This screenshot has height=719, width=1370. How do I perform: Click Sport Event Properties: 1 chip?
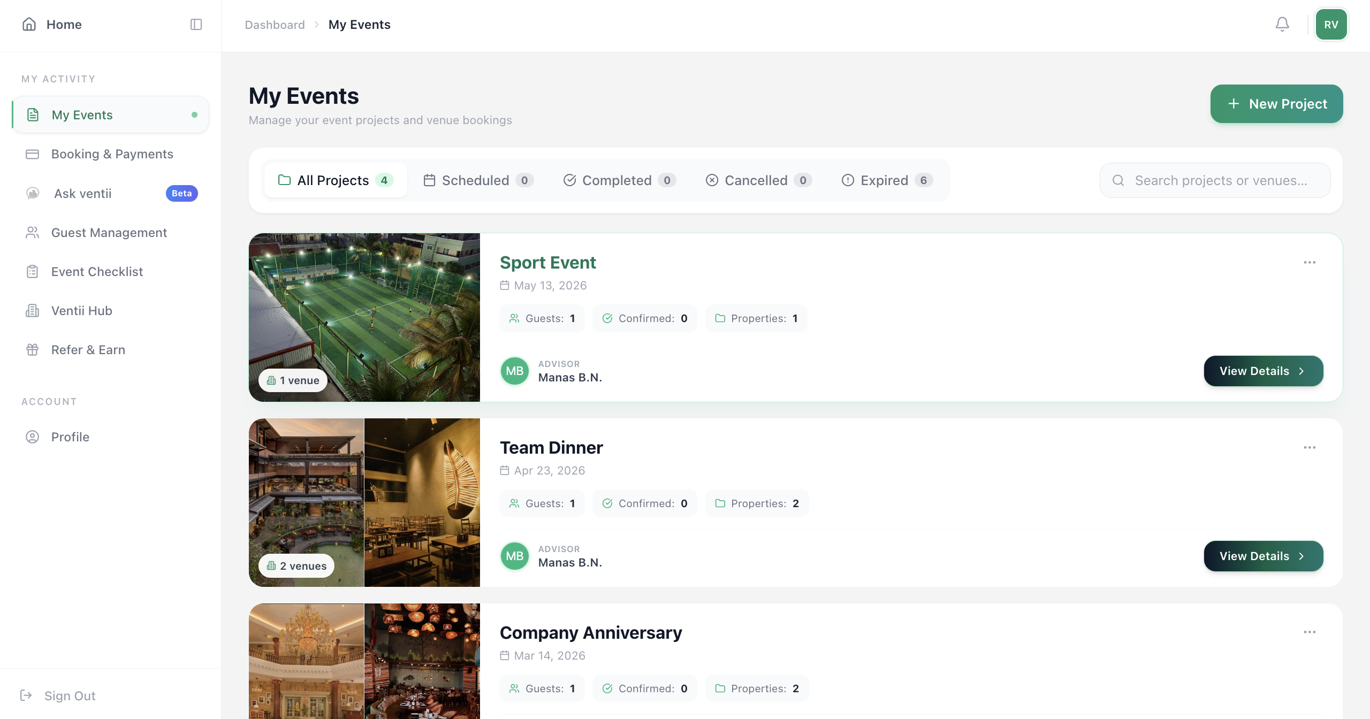tap(756, 318)
